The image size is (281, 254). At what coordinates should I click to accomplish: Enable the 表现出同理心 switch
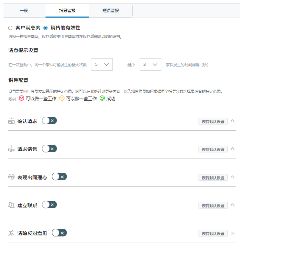click(x=59, y=177)
